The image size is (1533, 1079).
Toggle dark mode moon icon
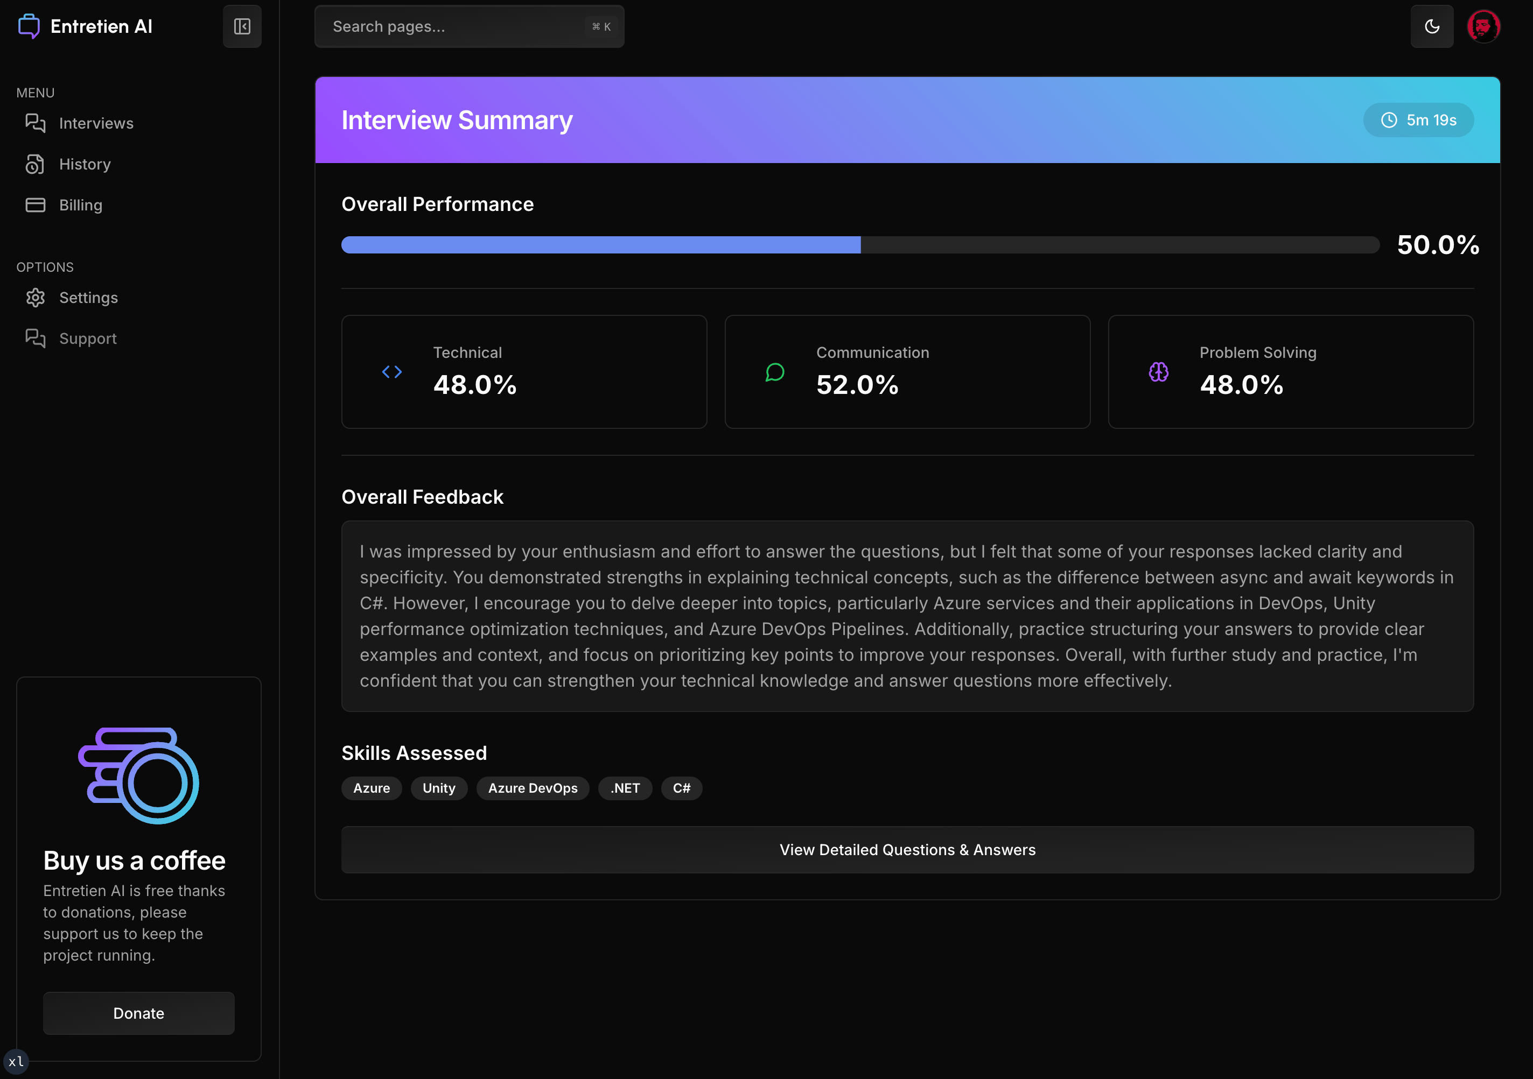pos(1432,27)
